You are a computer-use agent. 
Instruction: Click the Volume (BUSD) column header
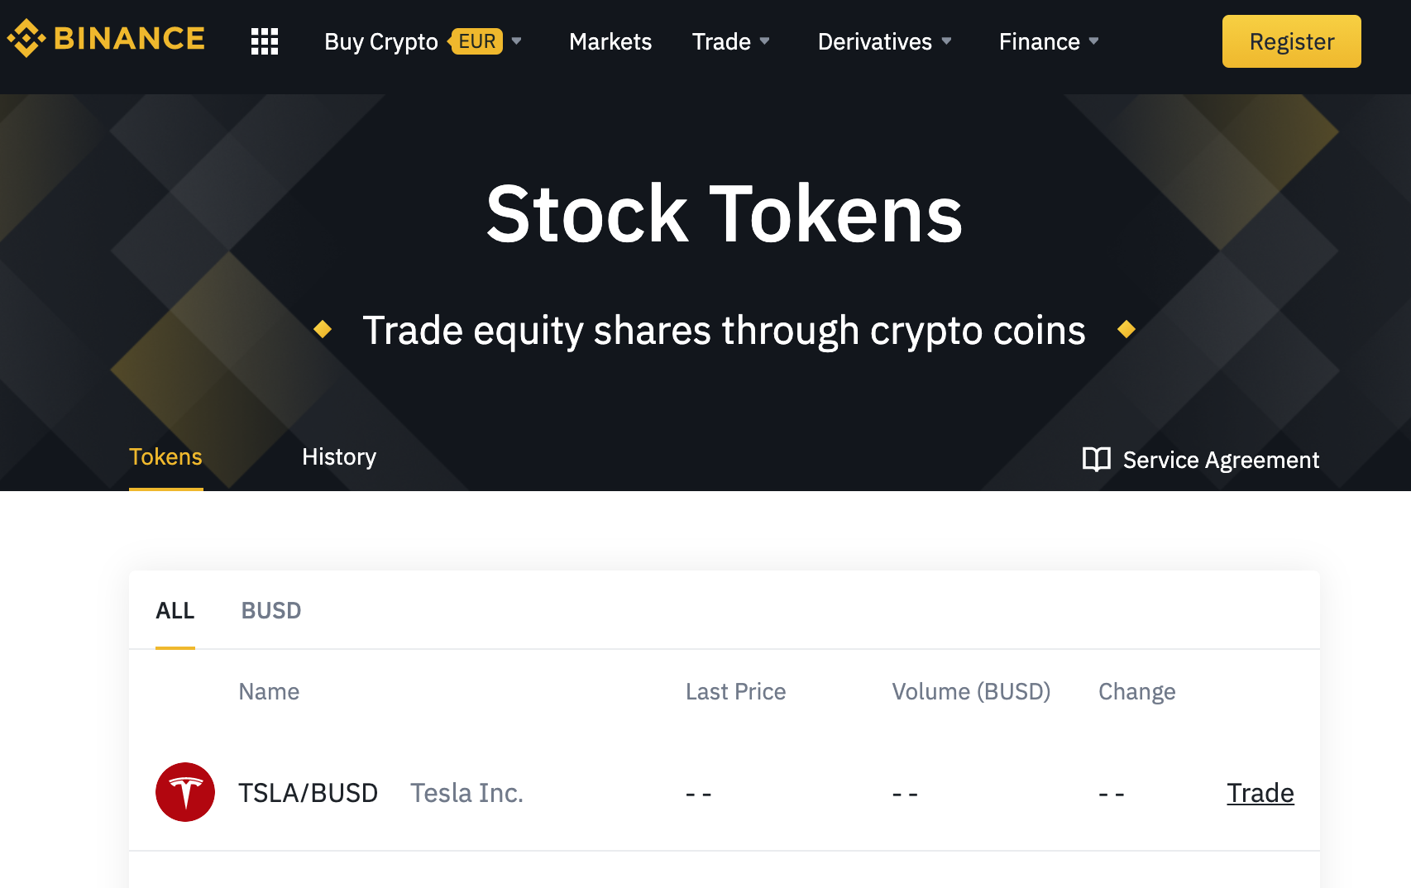coord(971,692)
